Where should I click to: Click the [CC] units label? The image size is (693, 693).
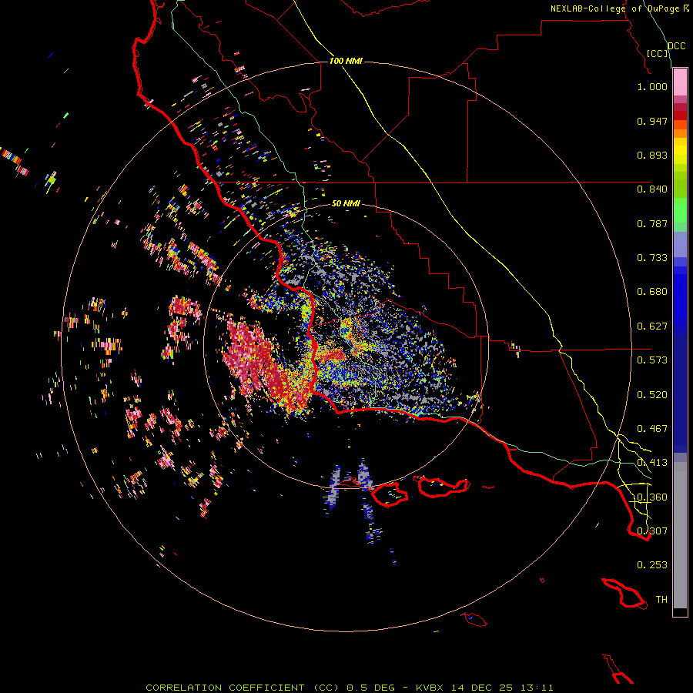658,53
